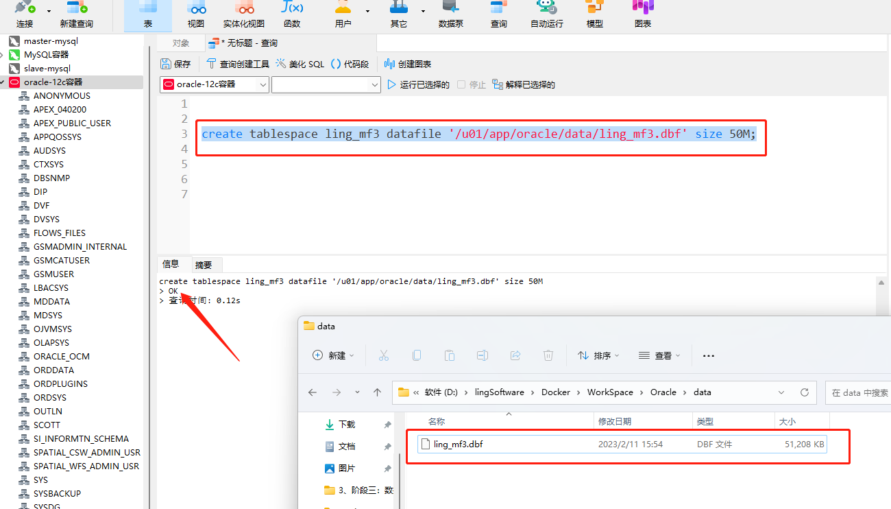Open the Materialized View toolbar icon
Screen dimensions: 891x509
point(244,14)
